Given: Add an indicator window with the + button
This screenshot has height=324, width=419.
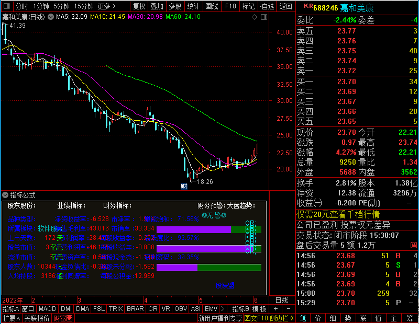Looking at the screenshot, I should pyautogui.click(x=275, y=309).
